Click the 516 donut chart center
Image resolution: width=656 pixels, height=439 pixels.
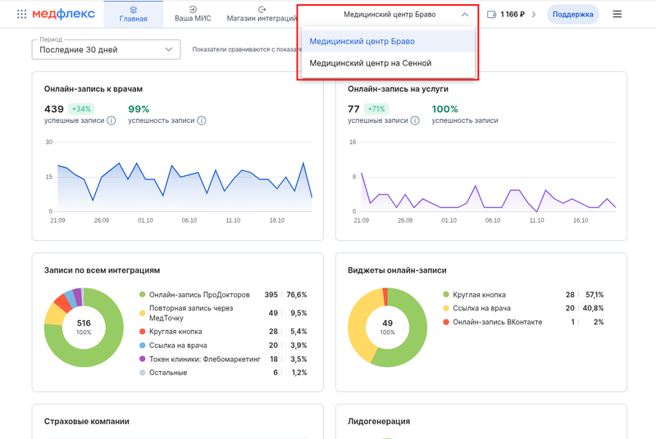click(84, 327)
